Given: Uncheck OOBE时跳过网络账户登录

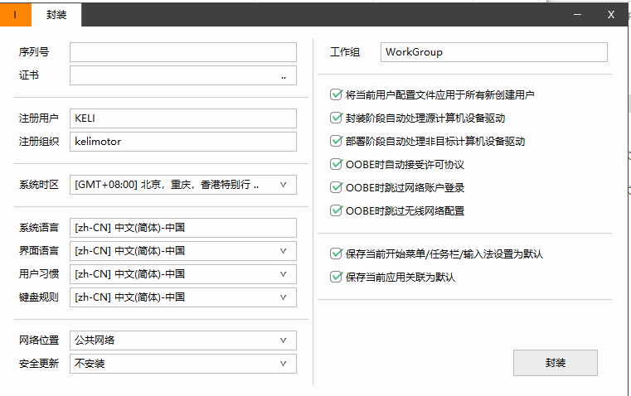Looking at the screenshot, I should point(336,187).
